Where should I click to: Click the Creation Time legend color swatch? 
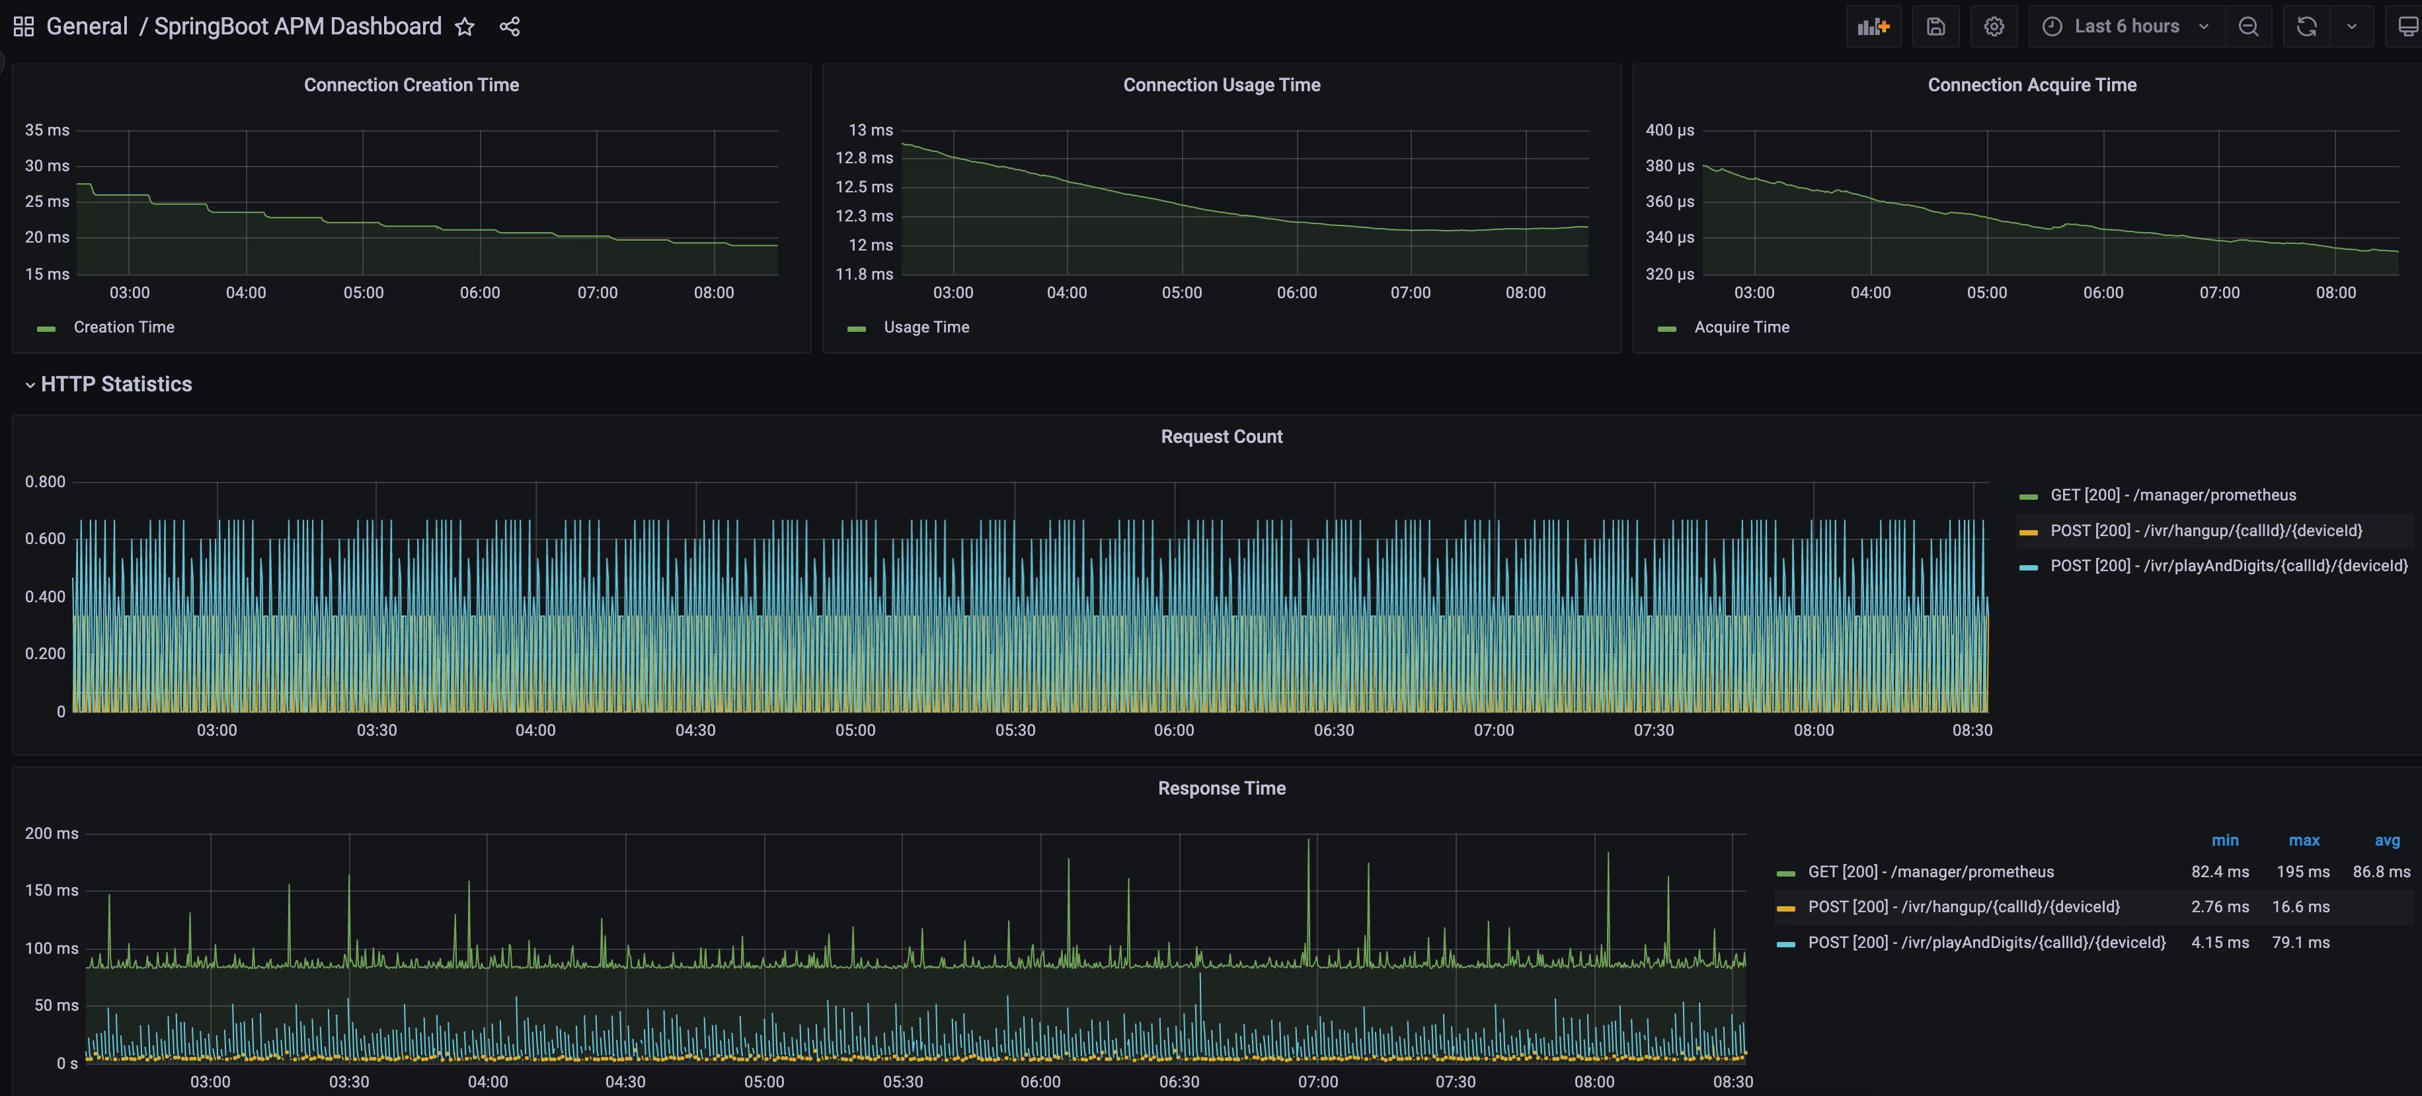pos(46,329)
